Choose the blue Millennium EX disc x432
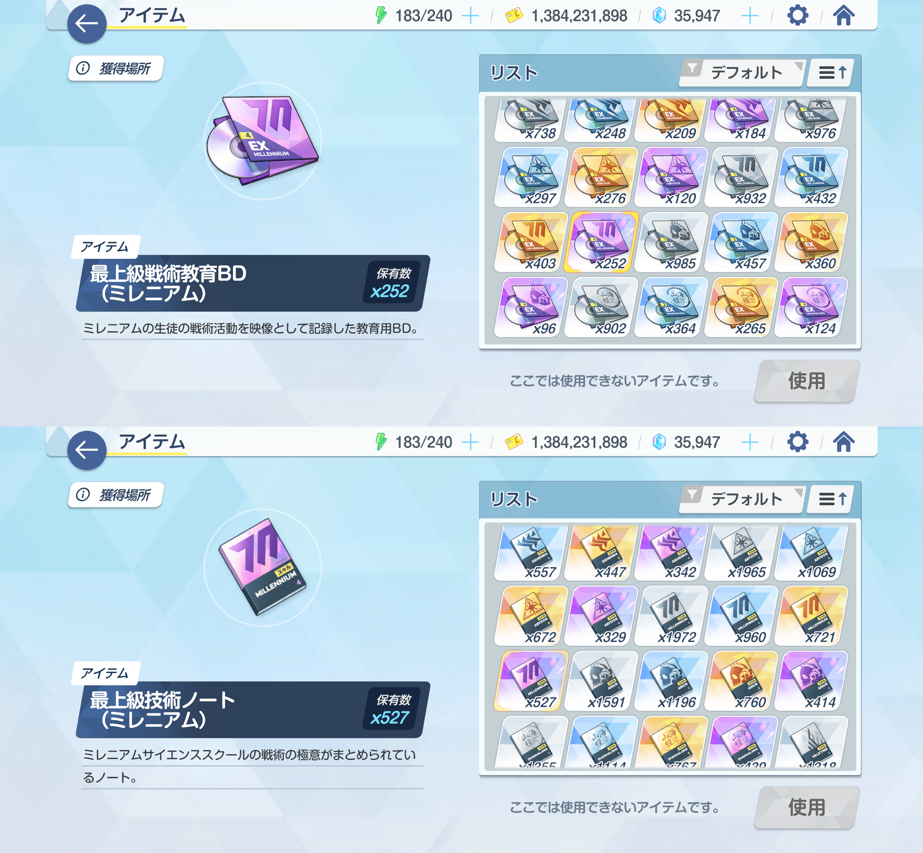Viewport: 923px width, 853px height. tap(812, 177)
